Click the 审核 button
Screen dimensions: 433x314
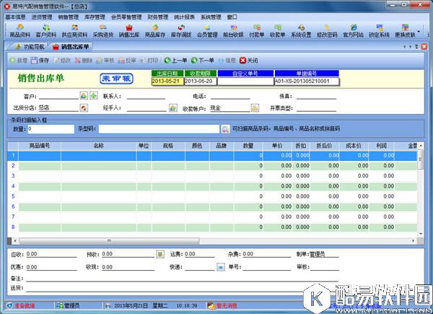[x=105, y=60]
